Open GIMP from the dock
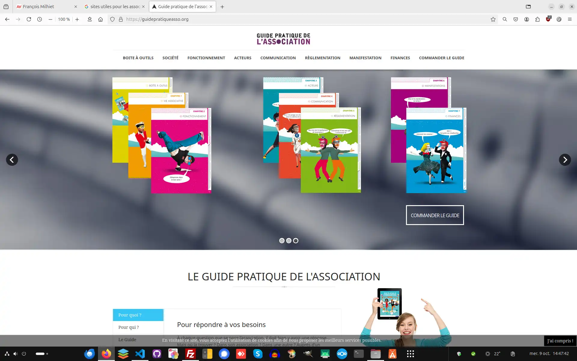This screenshot has height=361, width=577. (308, 354)
